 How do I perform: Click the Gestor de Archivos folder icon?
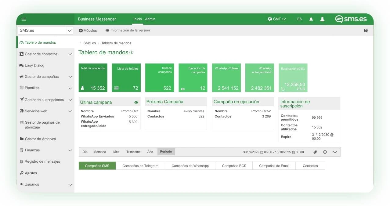[x=22, y=139]
